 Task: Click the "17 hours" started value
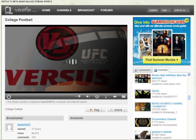pyautogui.click(x=36, y=129)
